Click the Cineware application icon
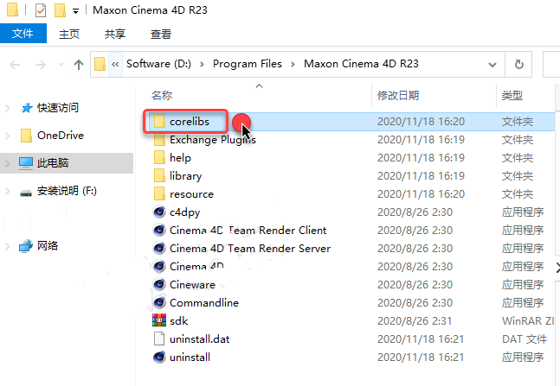 pyautogui.click(x=159, y=284)
